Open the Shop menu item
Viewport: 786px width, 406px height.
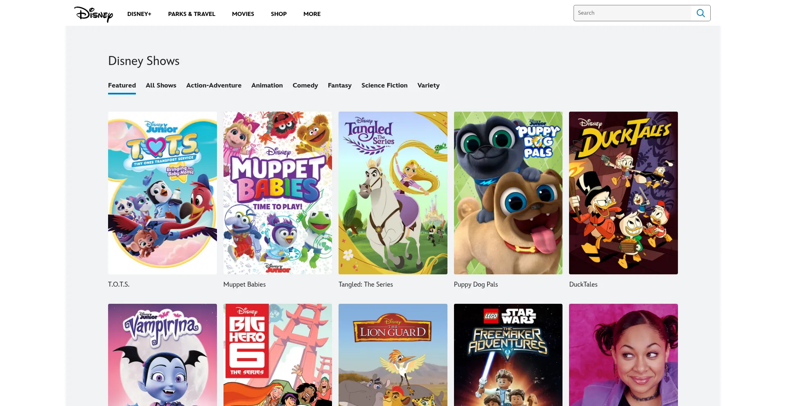(x=279, y=14)
